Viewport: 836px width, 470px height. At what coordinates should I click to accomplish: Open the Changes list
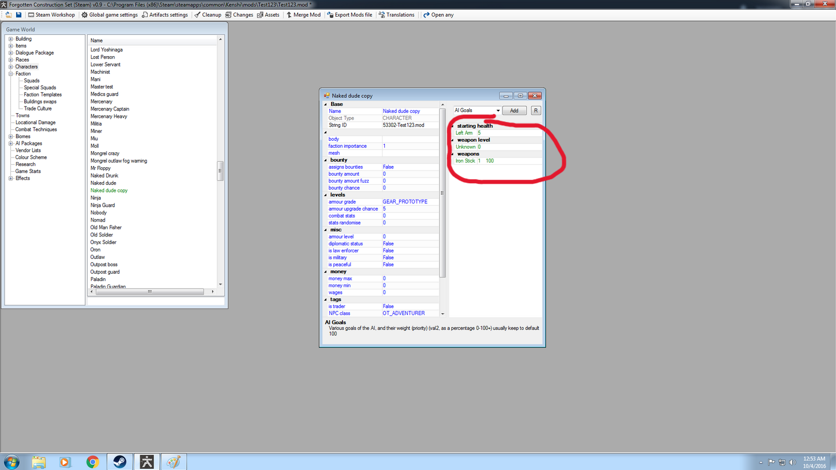239,15
